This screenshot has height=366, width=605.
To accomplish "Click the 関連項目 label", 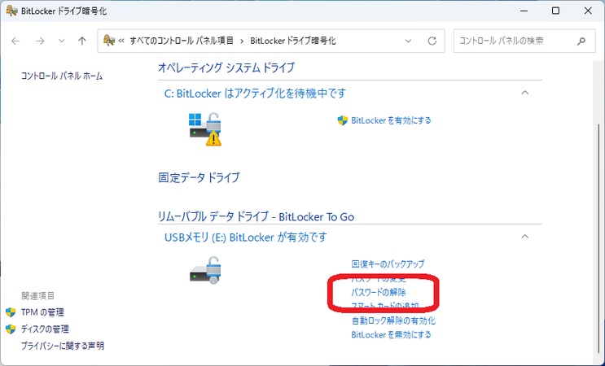I will [37, 296].
